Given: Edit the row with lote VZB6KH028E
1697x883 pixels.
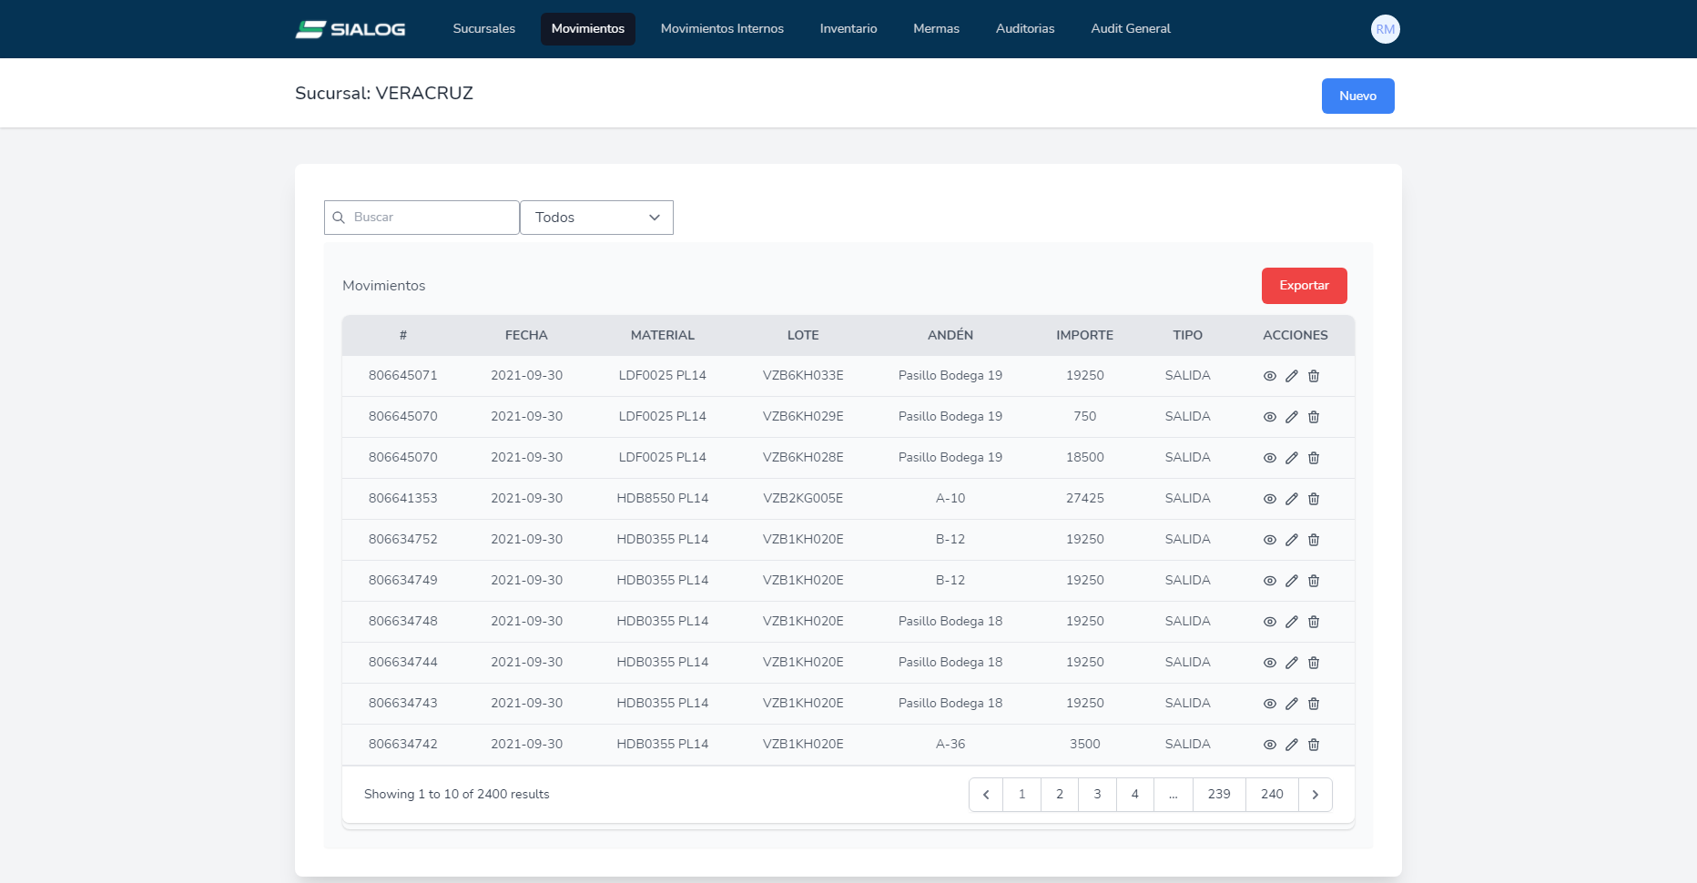Looking at the screenshot, I should coord(1292,458).
